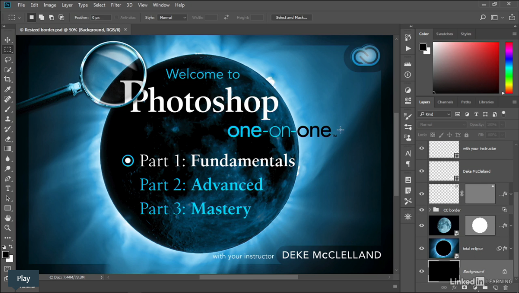Hide the Background layer
The width and height of the screenshot is (519, 293).
[422, 271]
